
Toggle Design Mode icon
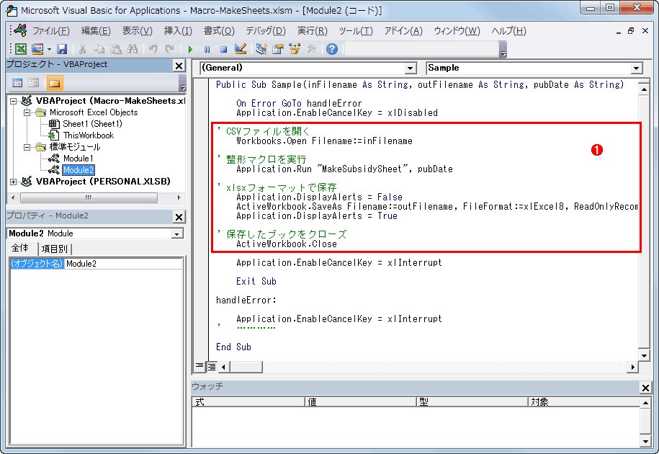[241, 49]
